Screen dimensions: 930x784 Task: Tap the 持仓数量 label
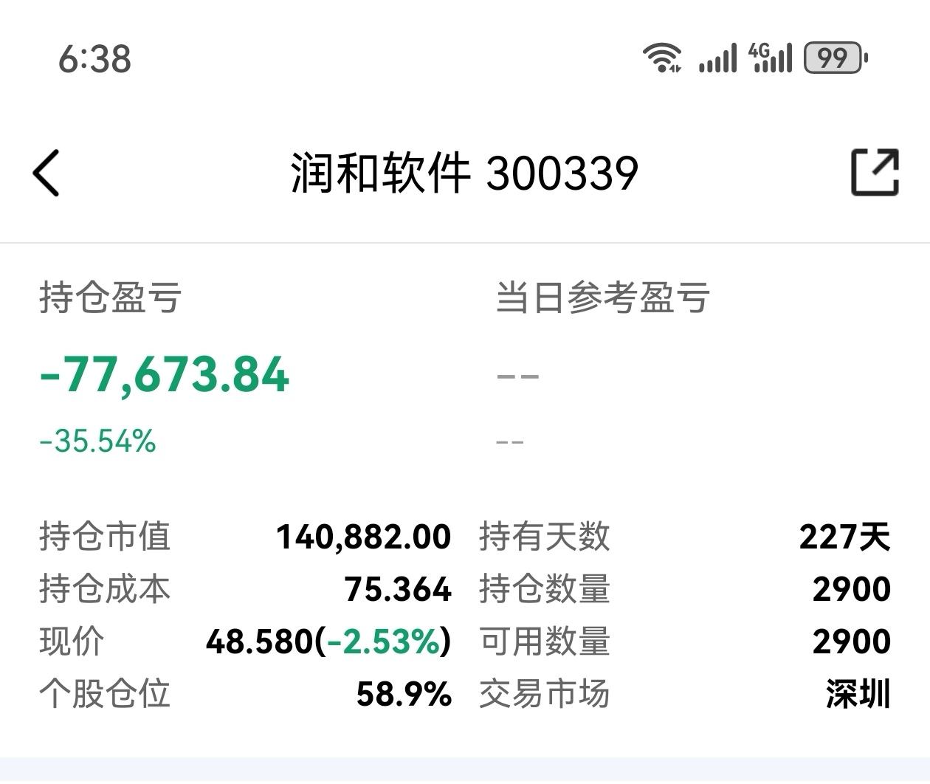pyautogui.click(x=545, y=589)
